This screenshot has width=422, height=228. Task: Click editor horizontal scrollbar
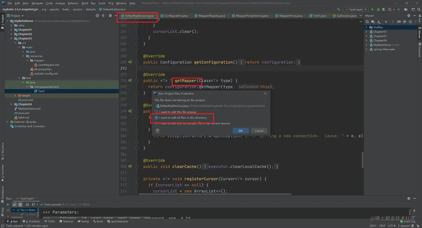point(215,194)
